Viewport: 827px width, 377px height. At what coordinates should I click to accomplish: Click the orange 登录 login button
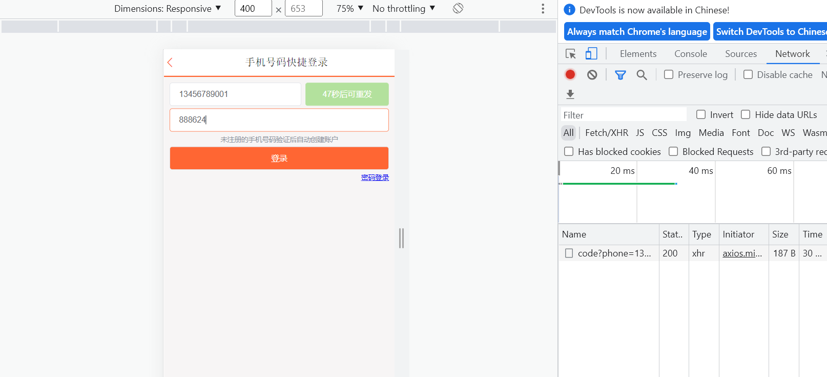[x=279, y=158]
